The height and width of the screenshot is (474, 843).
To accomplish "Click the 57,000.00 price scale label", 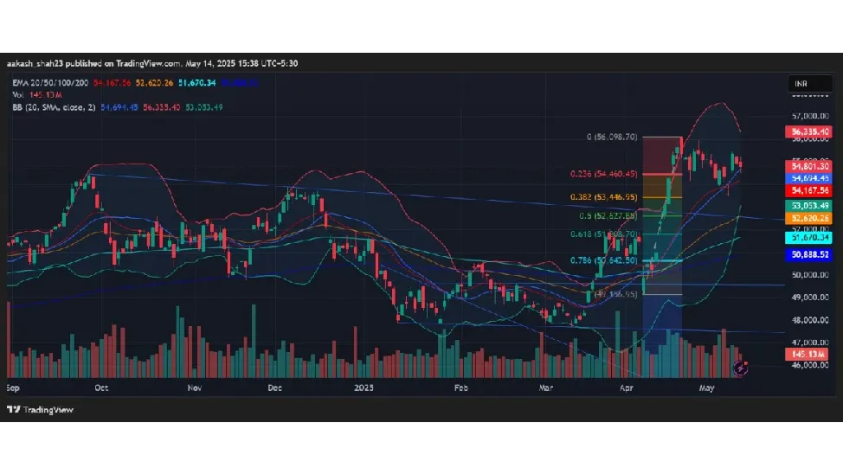I will 810,116.
